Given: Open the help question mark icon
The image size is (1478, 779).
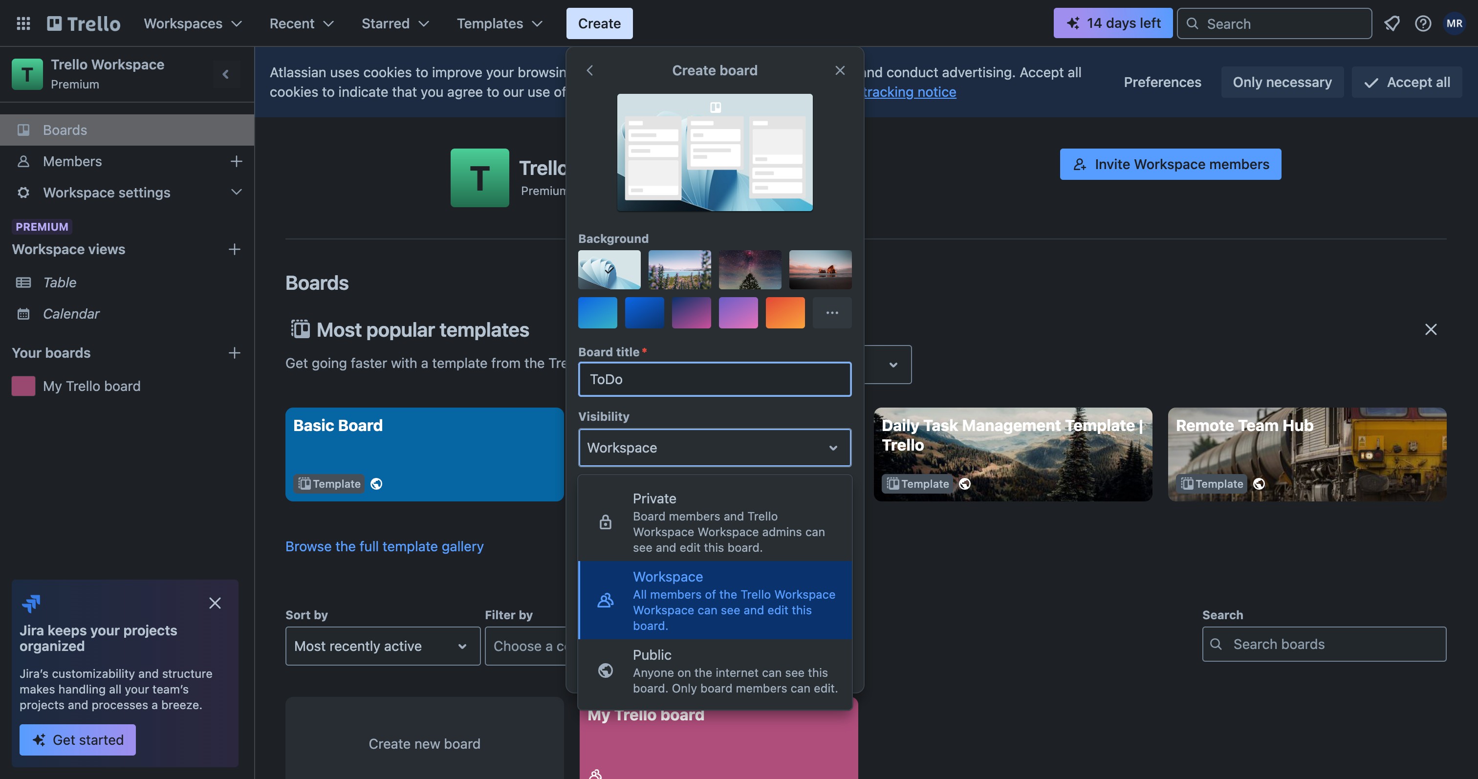Looking at the screenshot, I should click(1423, 23).
